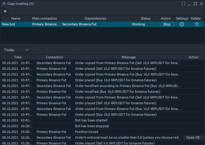Delete New bot with trash icon
This screenshot has width=205, height=145.
point(197,24)
